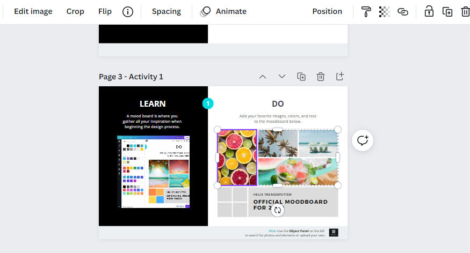Open the Position menu
The height and width of the screenshot is (253, 470).
pyautogui.click(x=327, y=11)
